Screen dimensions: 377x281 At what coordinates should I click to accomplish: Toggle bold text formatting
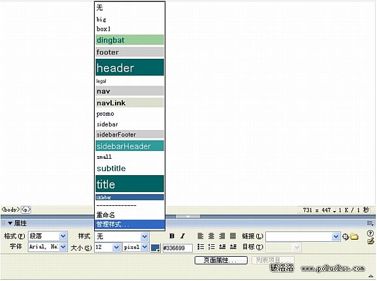[172, 236]
